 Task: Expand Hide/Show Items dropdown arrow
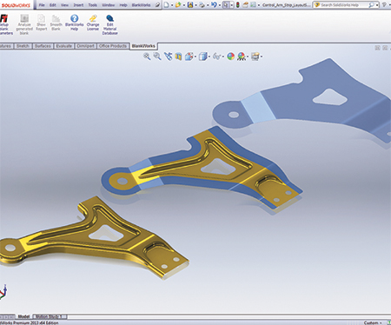click(x=222, y=56)
